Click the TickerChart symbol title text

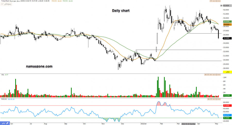click(6, 1)
